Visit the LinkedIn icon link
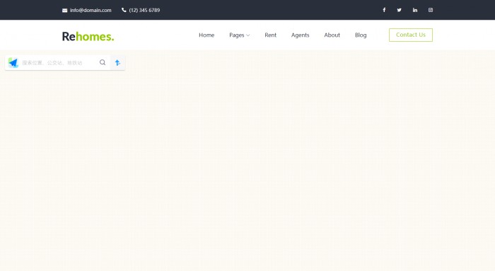Screen dimensions: 495x271 pyautogui.click(x=415, y=10)
